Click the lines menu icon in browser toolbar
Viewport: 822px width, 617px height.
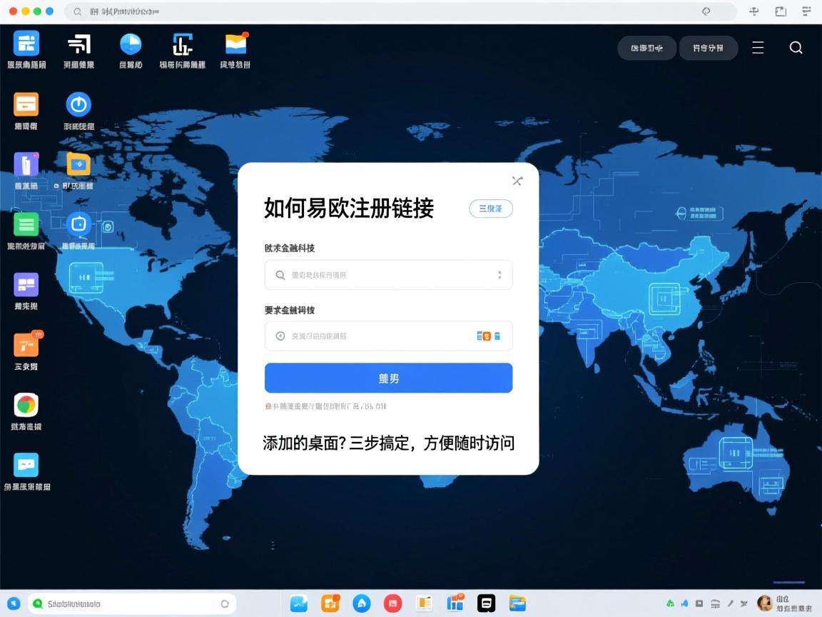click(807, 11)
